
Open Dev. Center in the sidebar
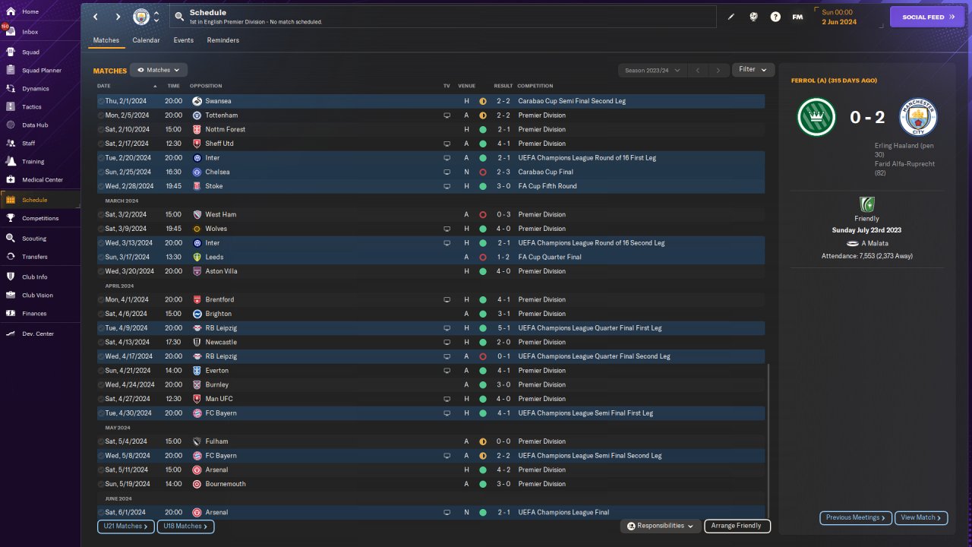40,334
